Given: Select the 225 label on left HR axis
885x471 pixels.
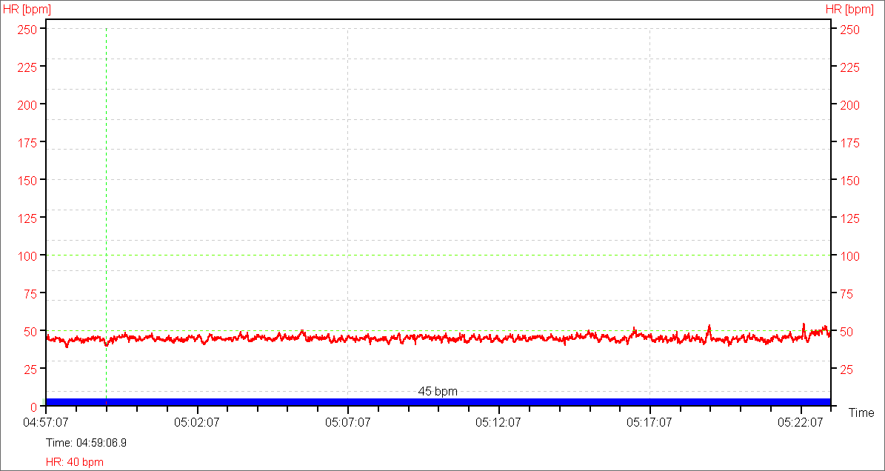Looking at the screenshot, I should pyautogui.click(x=27, y=67).
